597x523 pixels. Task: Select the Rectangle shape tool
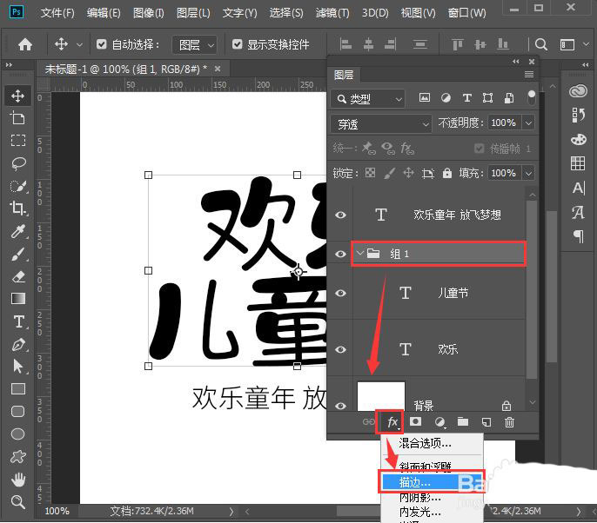point(17,389)
